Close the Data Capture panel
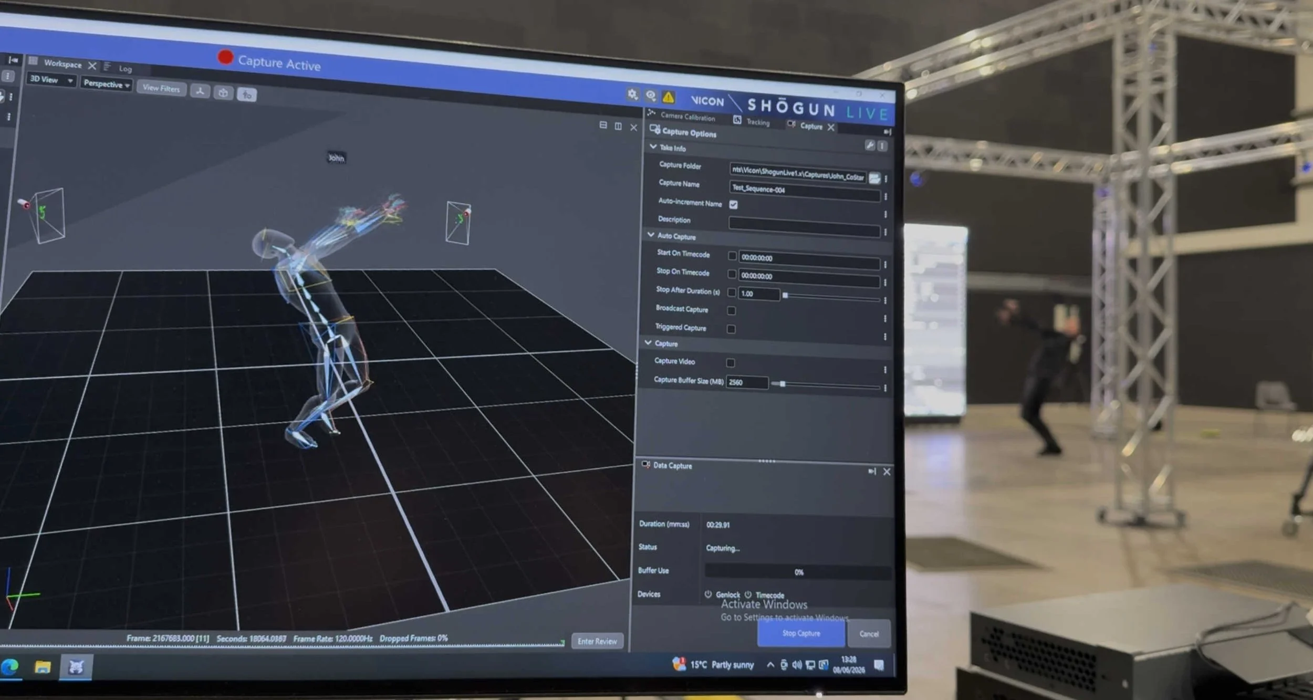 coord(887,472)
